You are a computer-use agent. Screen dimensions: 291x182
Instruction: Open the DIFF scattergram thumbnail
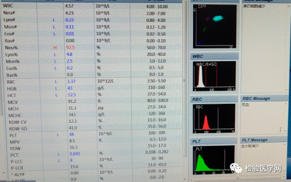[x=215, y=26]
